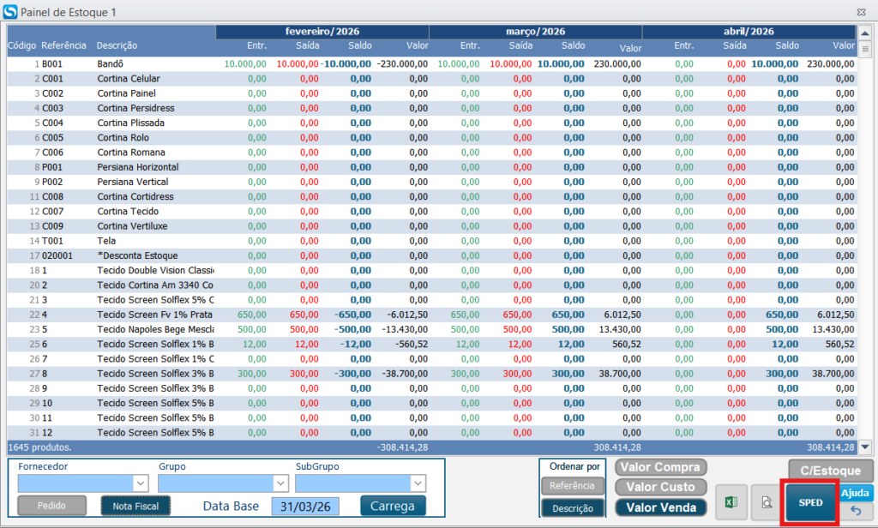The height and width of the screenshot is (528, 878).
Task: Toggle the Nota Fiscal filter
Action: (135, 506)
